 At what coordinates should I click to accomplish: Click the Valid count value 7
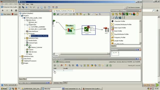(x=54, y=70)
